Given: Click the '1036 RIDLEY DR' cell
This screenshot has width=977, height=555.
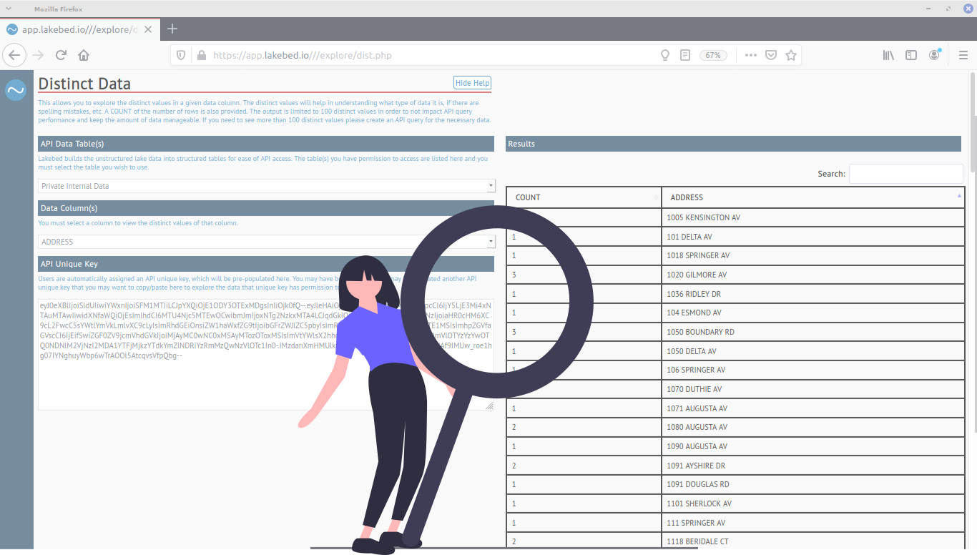Looking at the screenshot, I should [x=813, y=294].
